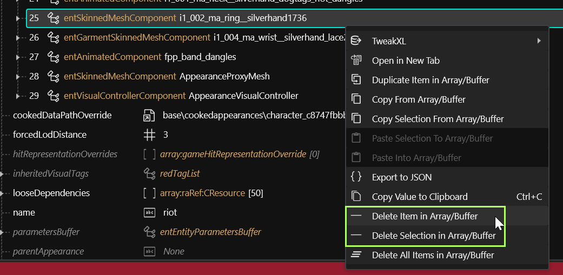Click the Export to JSON braces icon
The height and width of the screenshot is (275, 563).
click(356, 177)
